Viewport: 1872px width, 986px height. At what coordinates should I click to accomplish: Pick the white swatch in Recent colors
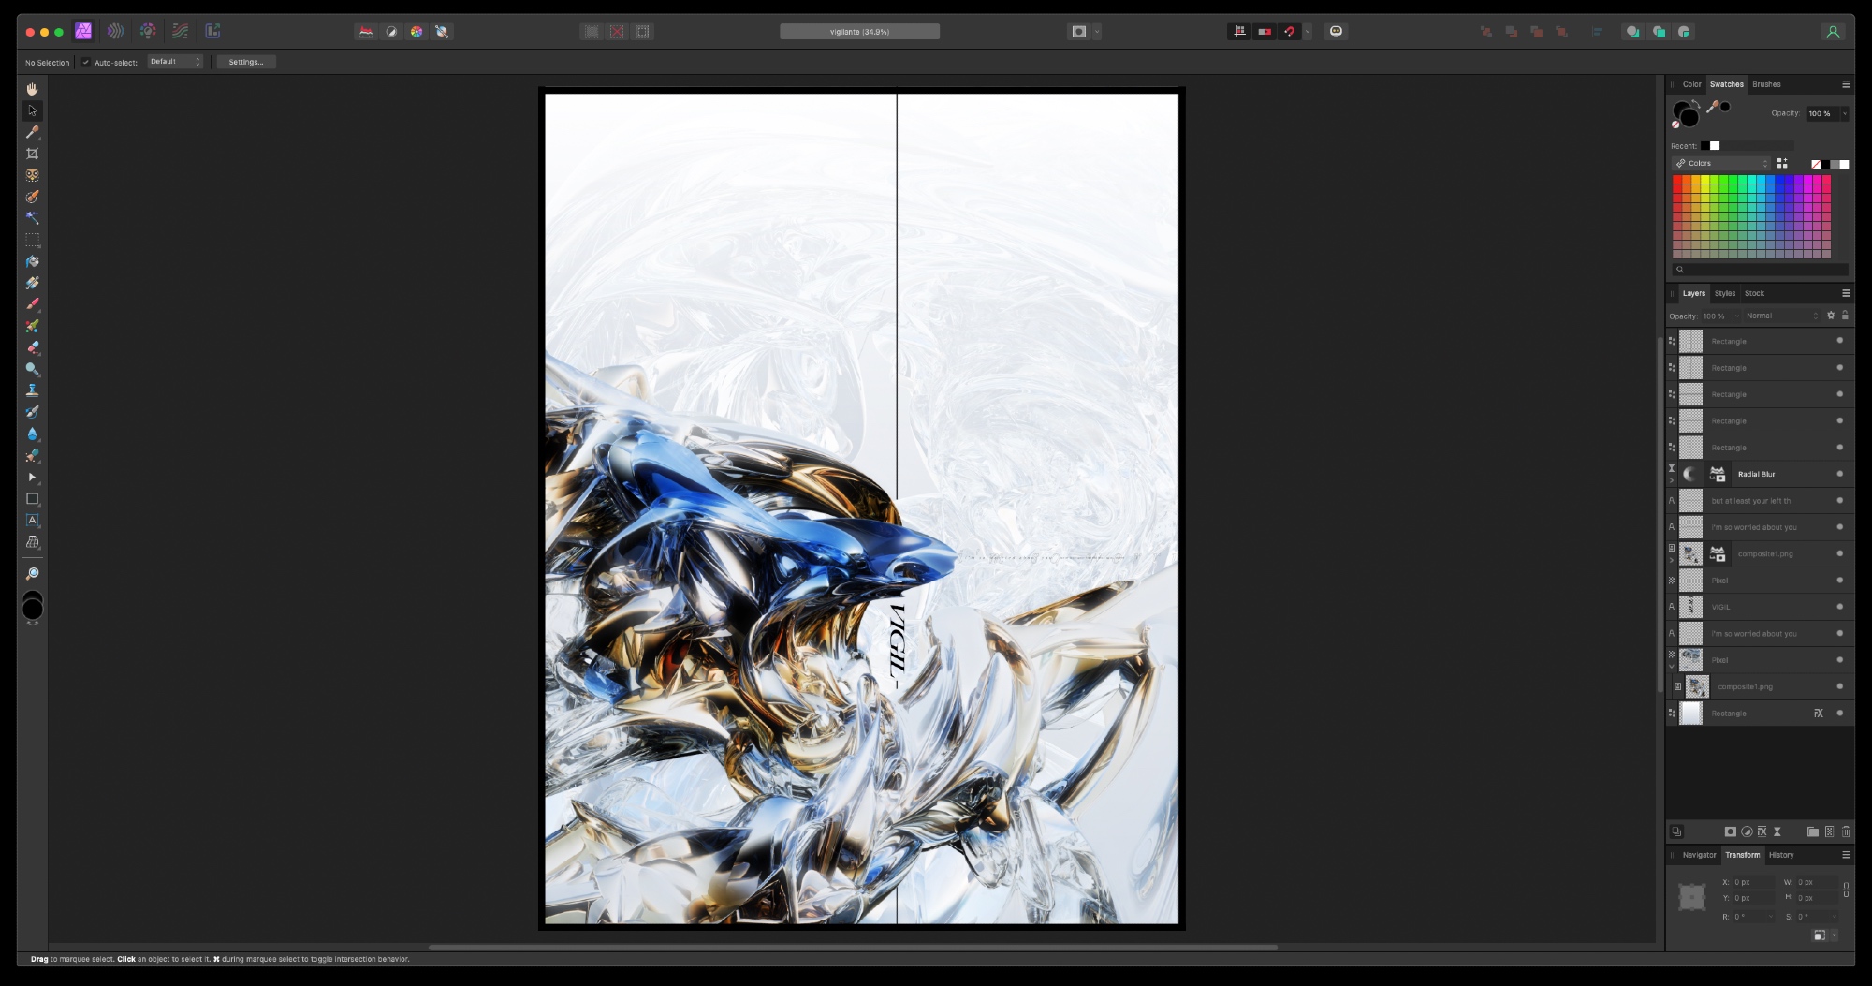[x=1715, y=146]
